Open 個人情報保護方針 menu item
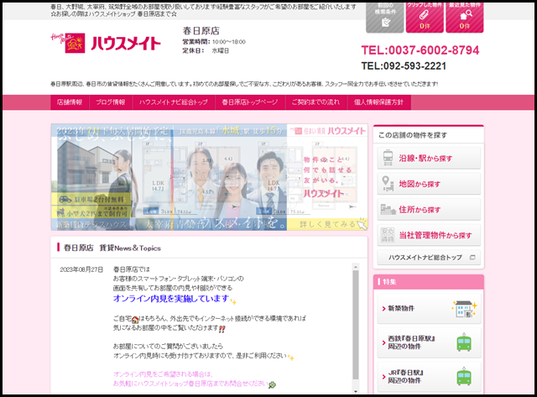This screenshot has height=397, width=537. [378, 102]
